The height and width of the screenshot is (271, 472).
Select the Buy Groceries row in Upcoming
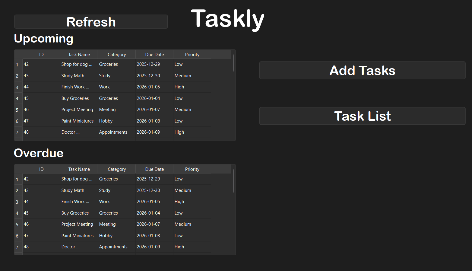coord(75,98)
